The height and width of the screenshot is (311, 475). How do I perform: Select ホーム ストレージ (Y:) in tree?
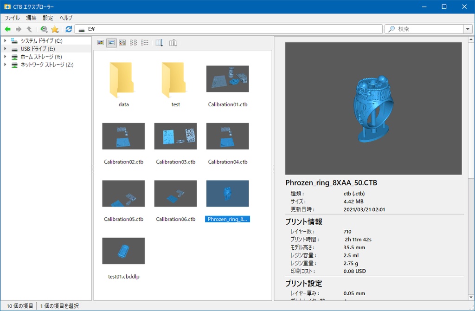click(41, 57)
